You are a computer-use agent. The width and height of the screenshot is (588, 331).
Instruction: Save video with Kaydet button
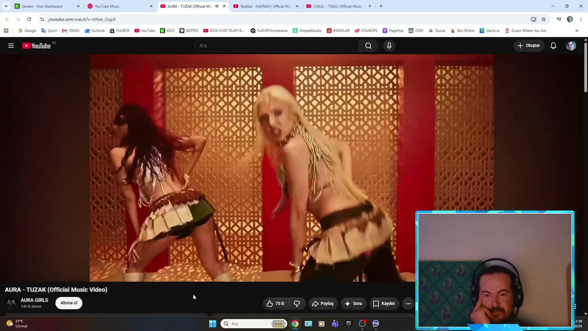click(x=384, y=303)
